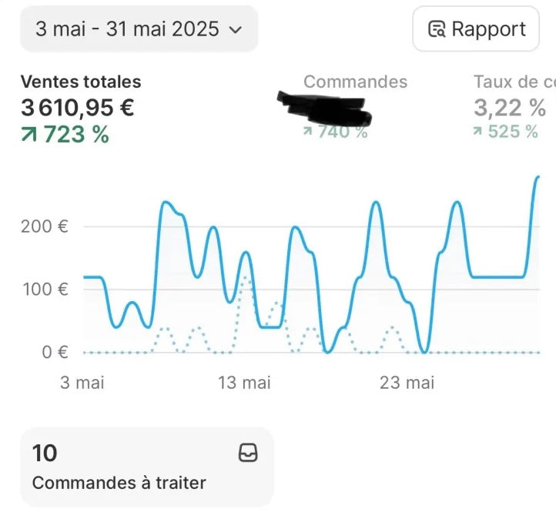This screenshot has height=509, width=556.
Task: Switch to the Commandes metric tab
Action: pyautogui.click(x=355, y=82)
